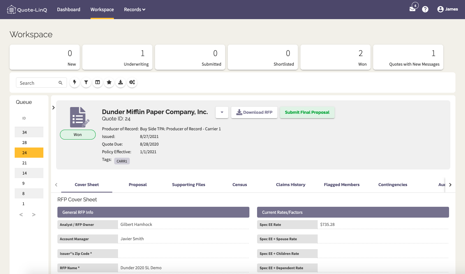Screen dimensions: 465x274
Task: Collapse the Queue panel chevron
Action: pos(54,108)
